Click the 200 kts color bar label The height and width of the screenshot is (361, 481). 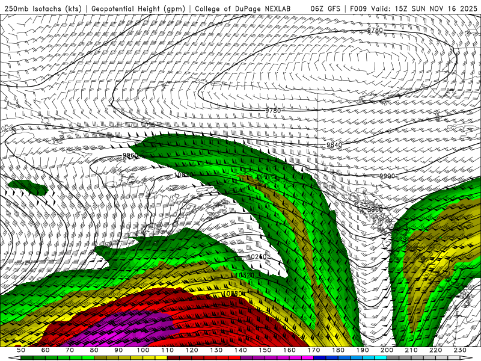point(387,350)
